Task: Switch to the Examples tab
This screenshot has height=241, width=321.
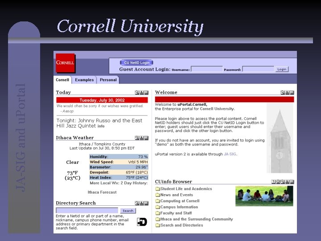Action: (x=84, y=80)
